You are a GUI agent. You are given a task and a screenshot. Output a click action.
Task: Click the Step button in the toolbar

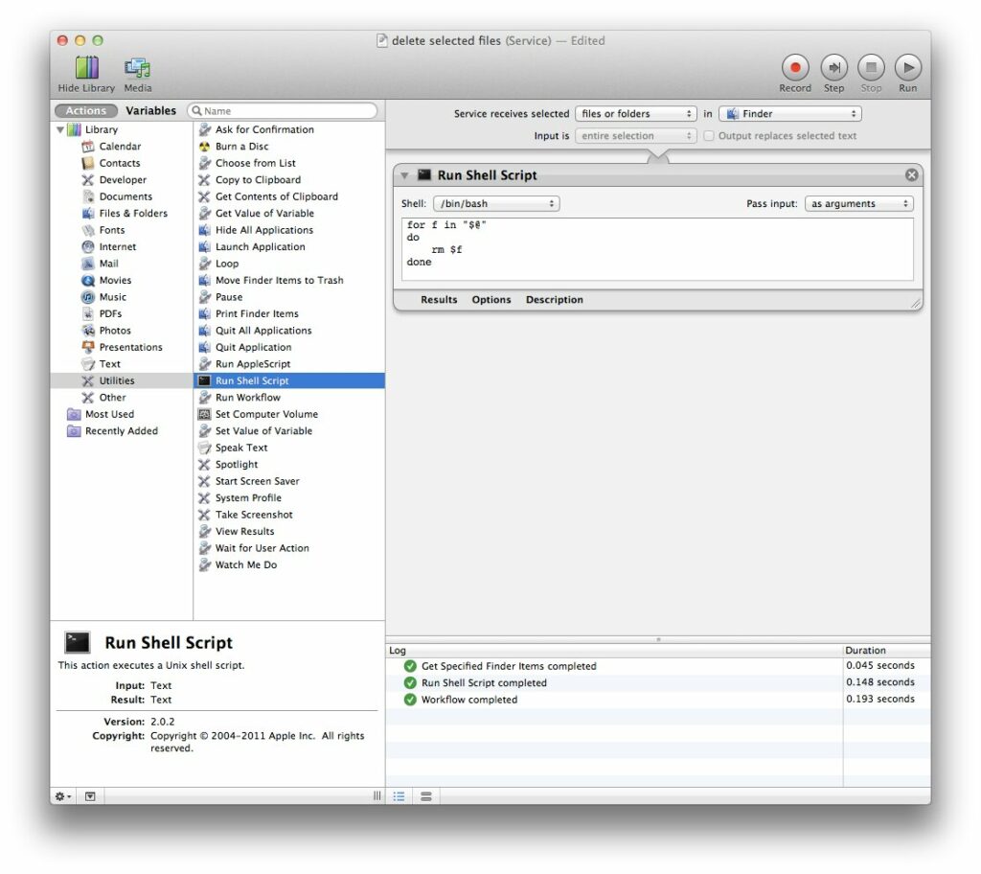pos(833,69)
